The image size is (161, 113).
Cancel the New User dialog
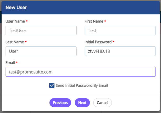coord(103,103)
